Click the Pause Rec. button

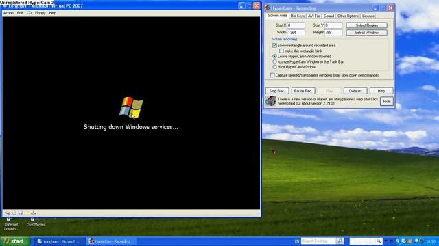pyautogui.click(x=303, y=91)
